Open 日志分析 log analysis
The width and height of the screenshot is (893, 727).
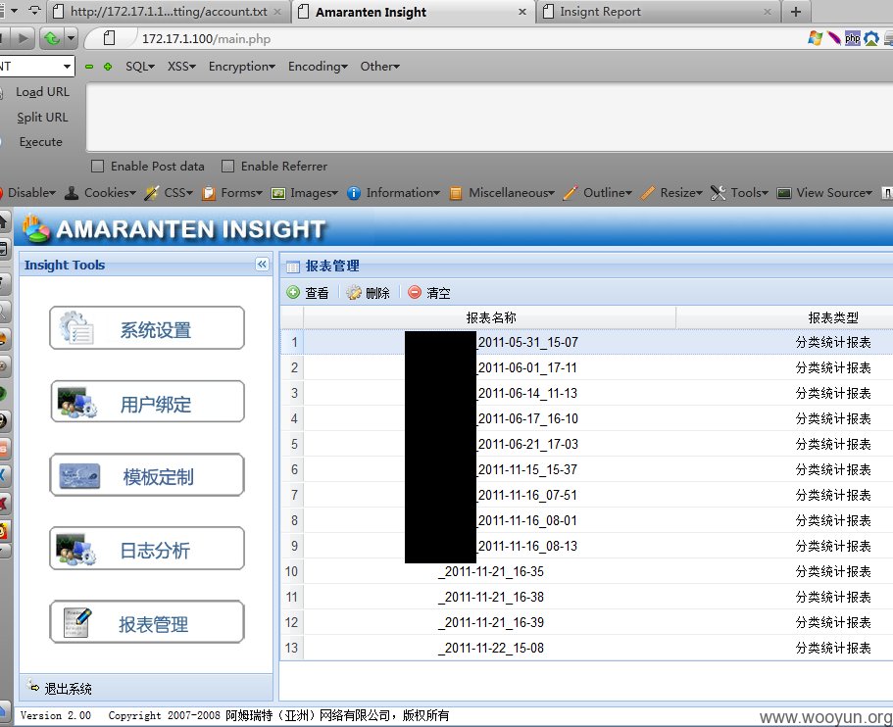147,549
